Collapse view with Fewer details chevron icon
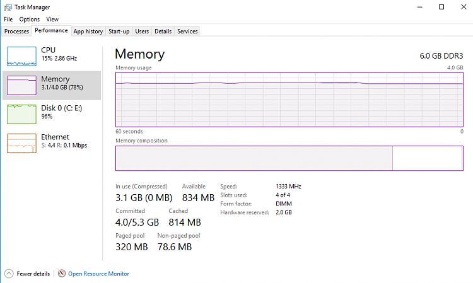 click(9, 274)
